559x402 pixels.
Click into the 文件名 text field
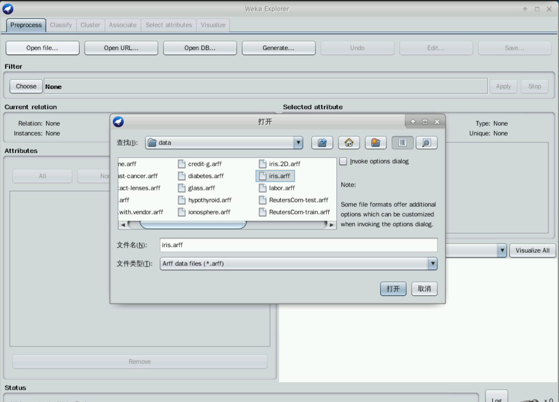[298, 245]
